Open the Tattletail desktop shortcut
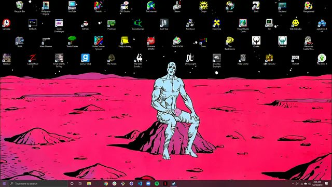Viewport: 332px width, 187px height. point(6,59)
